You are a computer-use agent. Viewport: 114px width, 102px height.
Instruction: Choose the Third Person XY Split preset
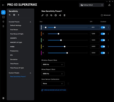17,68
